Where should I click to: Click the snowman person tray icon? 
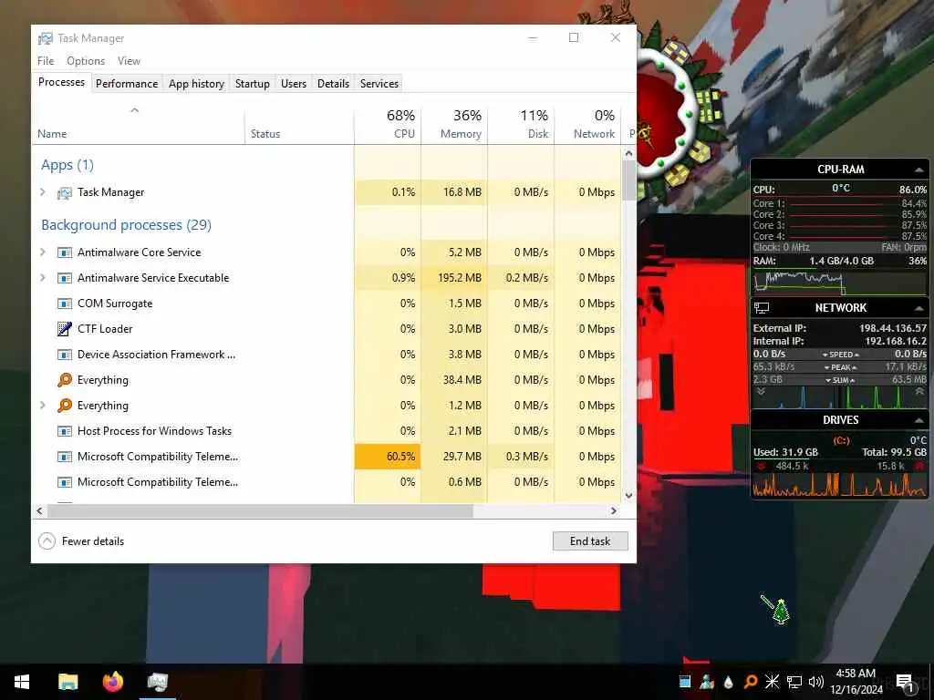click(x=707, y=682)
